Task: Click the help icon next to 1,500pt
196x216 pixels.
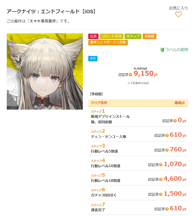Action: pyautogui.click(x=161, y=194)
